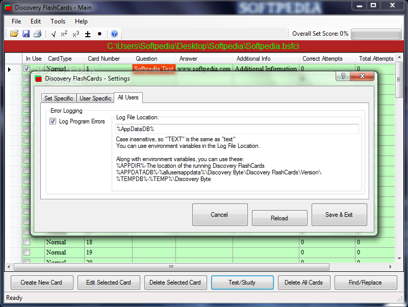Click Edit Selected Card button

click(109, 283)
